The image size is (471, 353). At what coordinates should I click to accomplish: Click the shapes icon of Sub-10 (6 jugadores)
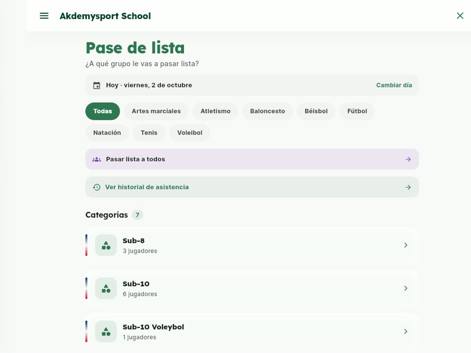(x=106, y=288)
